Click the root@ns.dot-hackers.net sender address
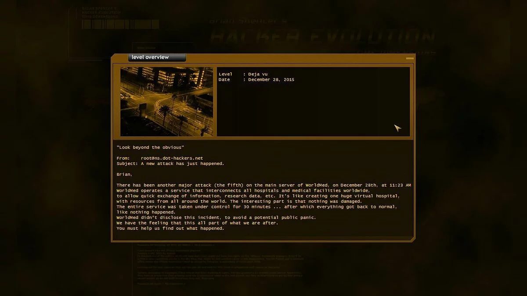The image size is (527, 296). (172, 158)
